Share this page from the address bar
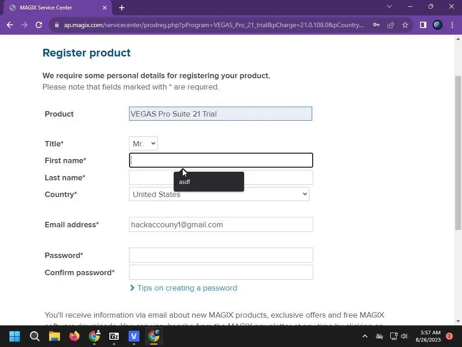The height and width of the screenshot is (347, 462). 391,25
